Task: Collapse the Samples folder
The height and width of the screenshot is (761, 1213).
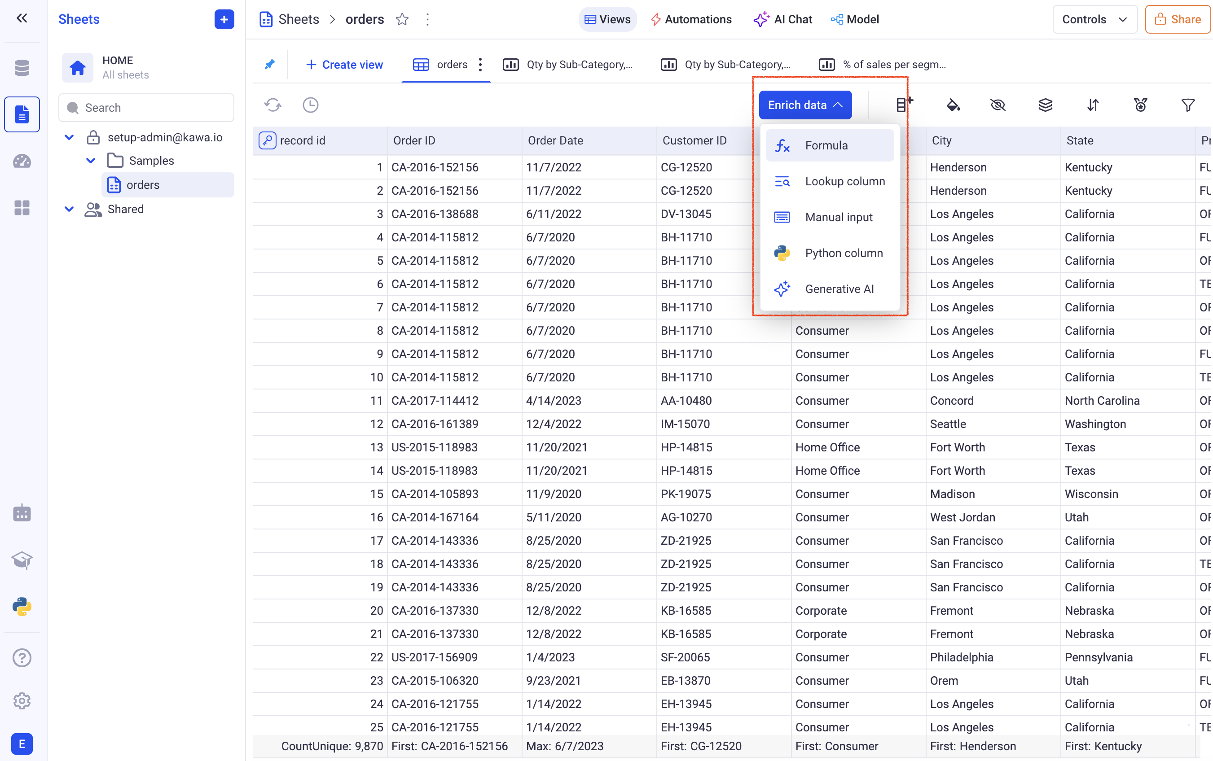Action: tap(91, 161)
